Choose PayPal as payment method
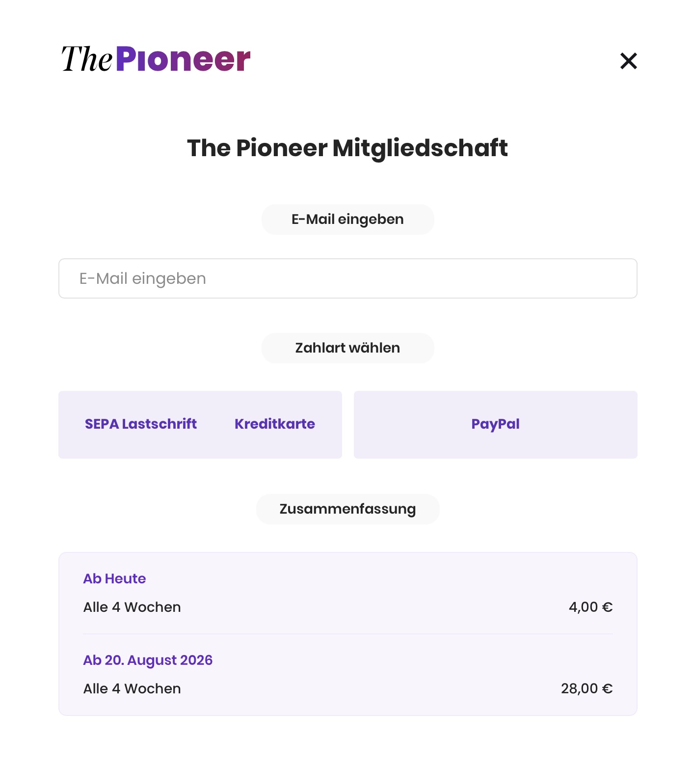Screen dimensions: 693x768 tap(495, 424)
